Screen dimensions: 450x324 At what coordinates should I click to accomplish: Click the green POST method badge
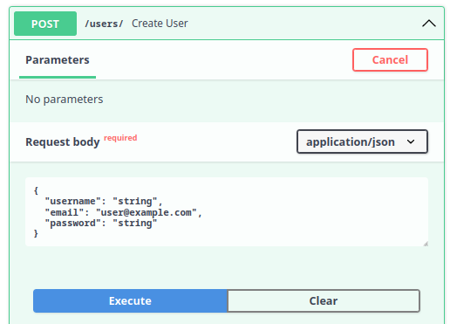[45, 24]
